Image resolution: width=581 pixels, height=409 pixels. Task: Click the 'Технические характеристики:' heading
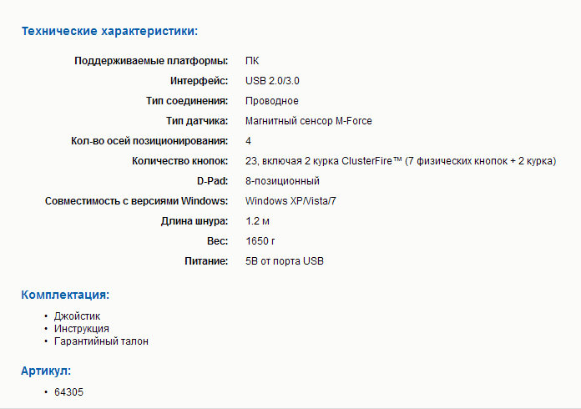(109, 32)
